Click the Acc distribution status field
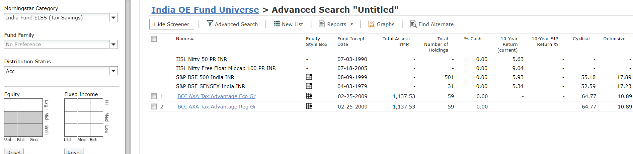 (57, 71)
